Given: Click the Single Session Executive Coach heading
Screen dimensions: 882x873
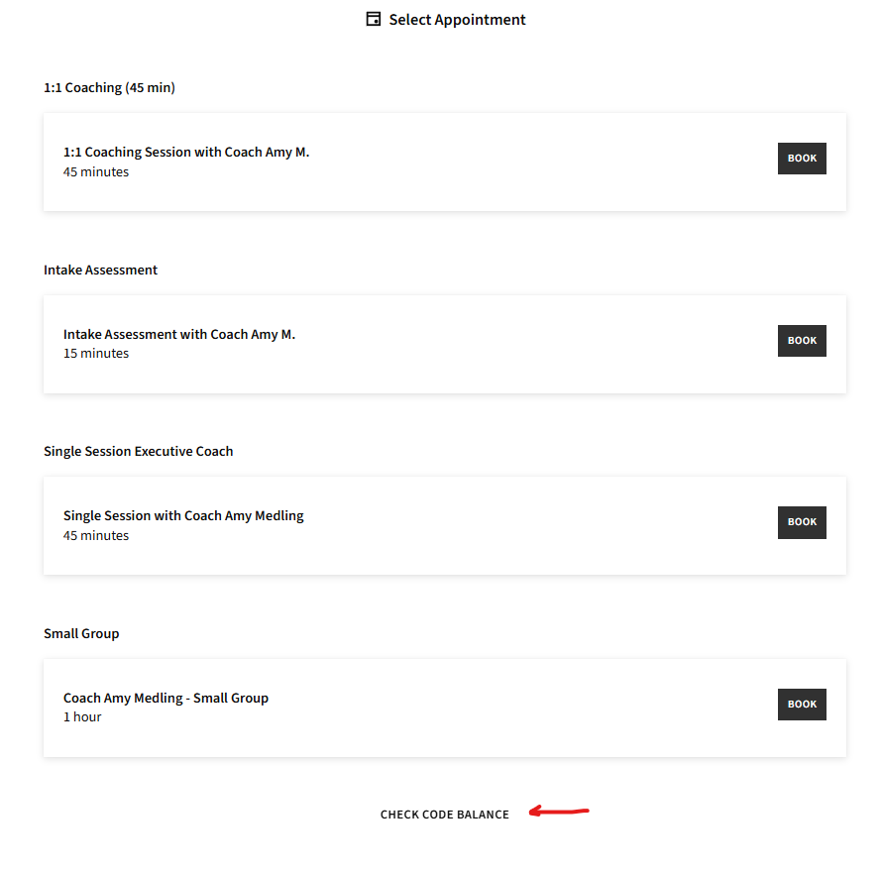Looking at the screenshot, I should [x=139, y=451].
